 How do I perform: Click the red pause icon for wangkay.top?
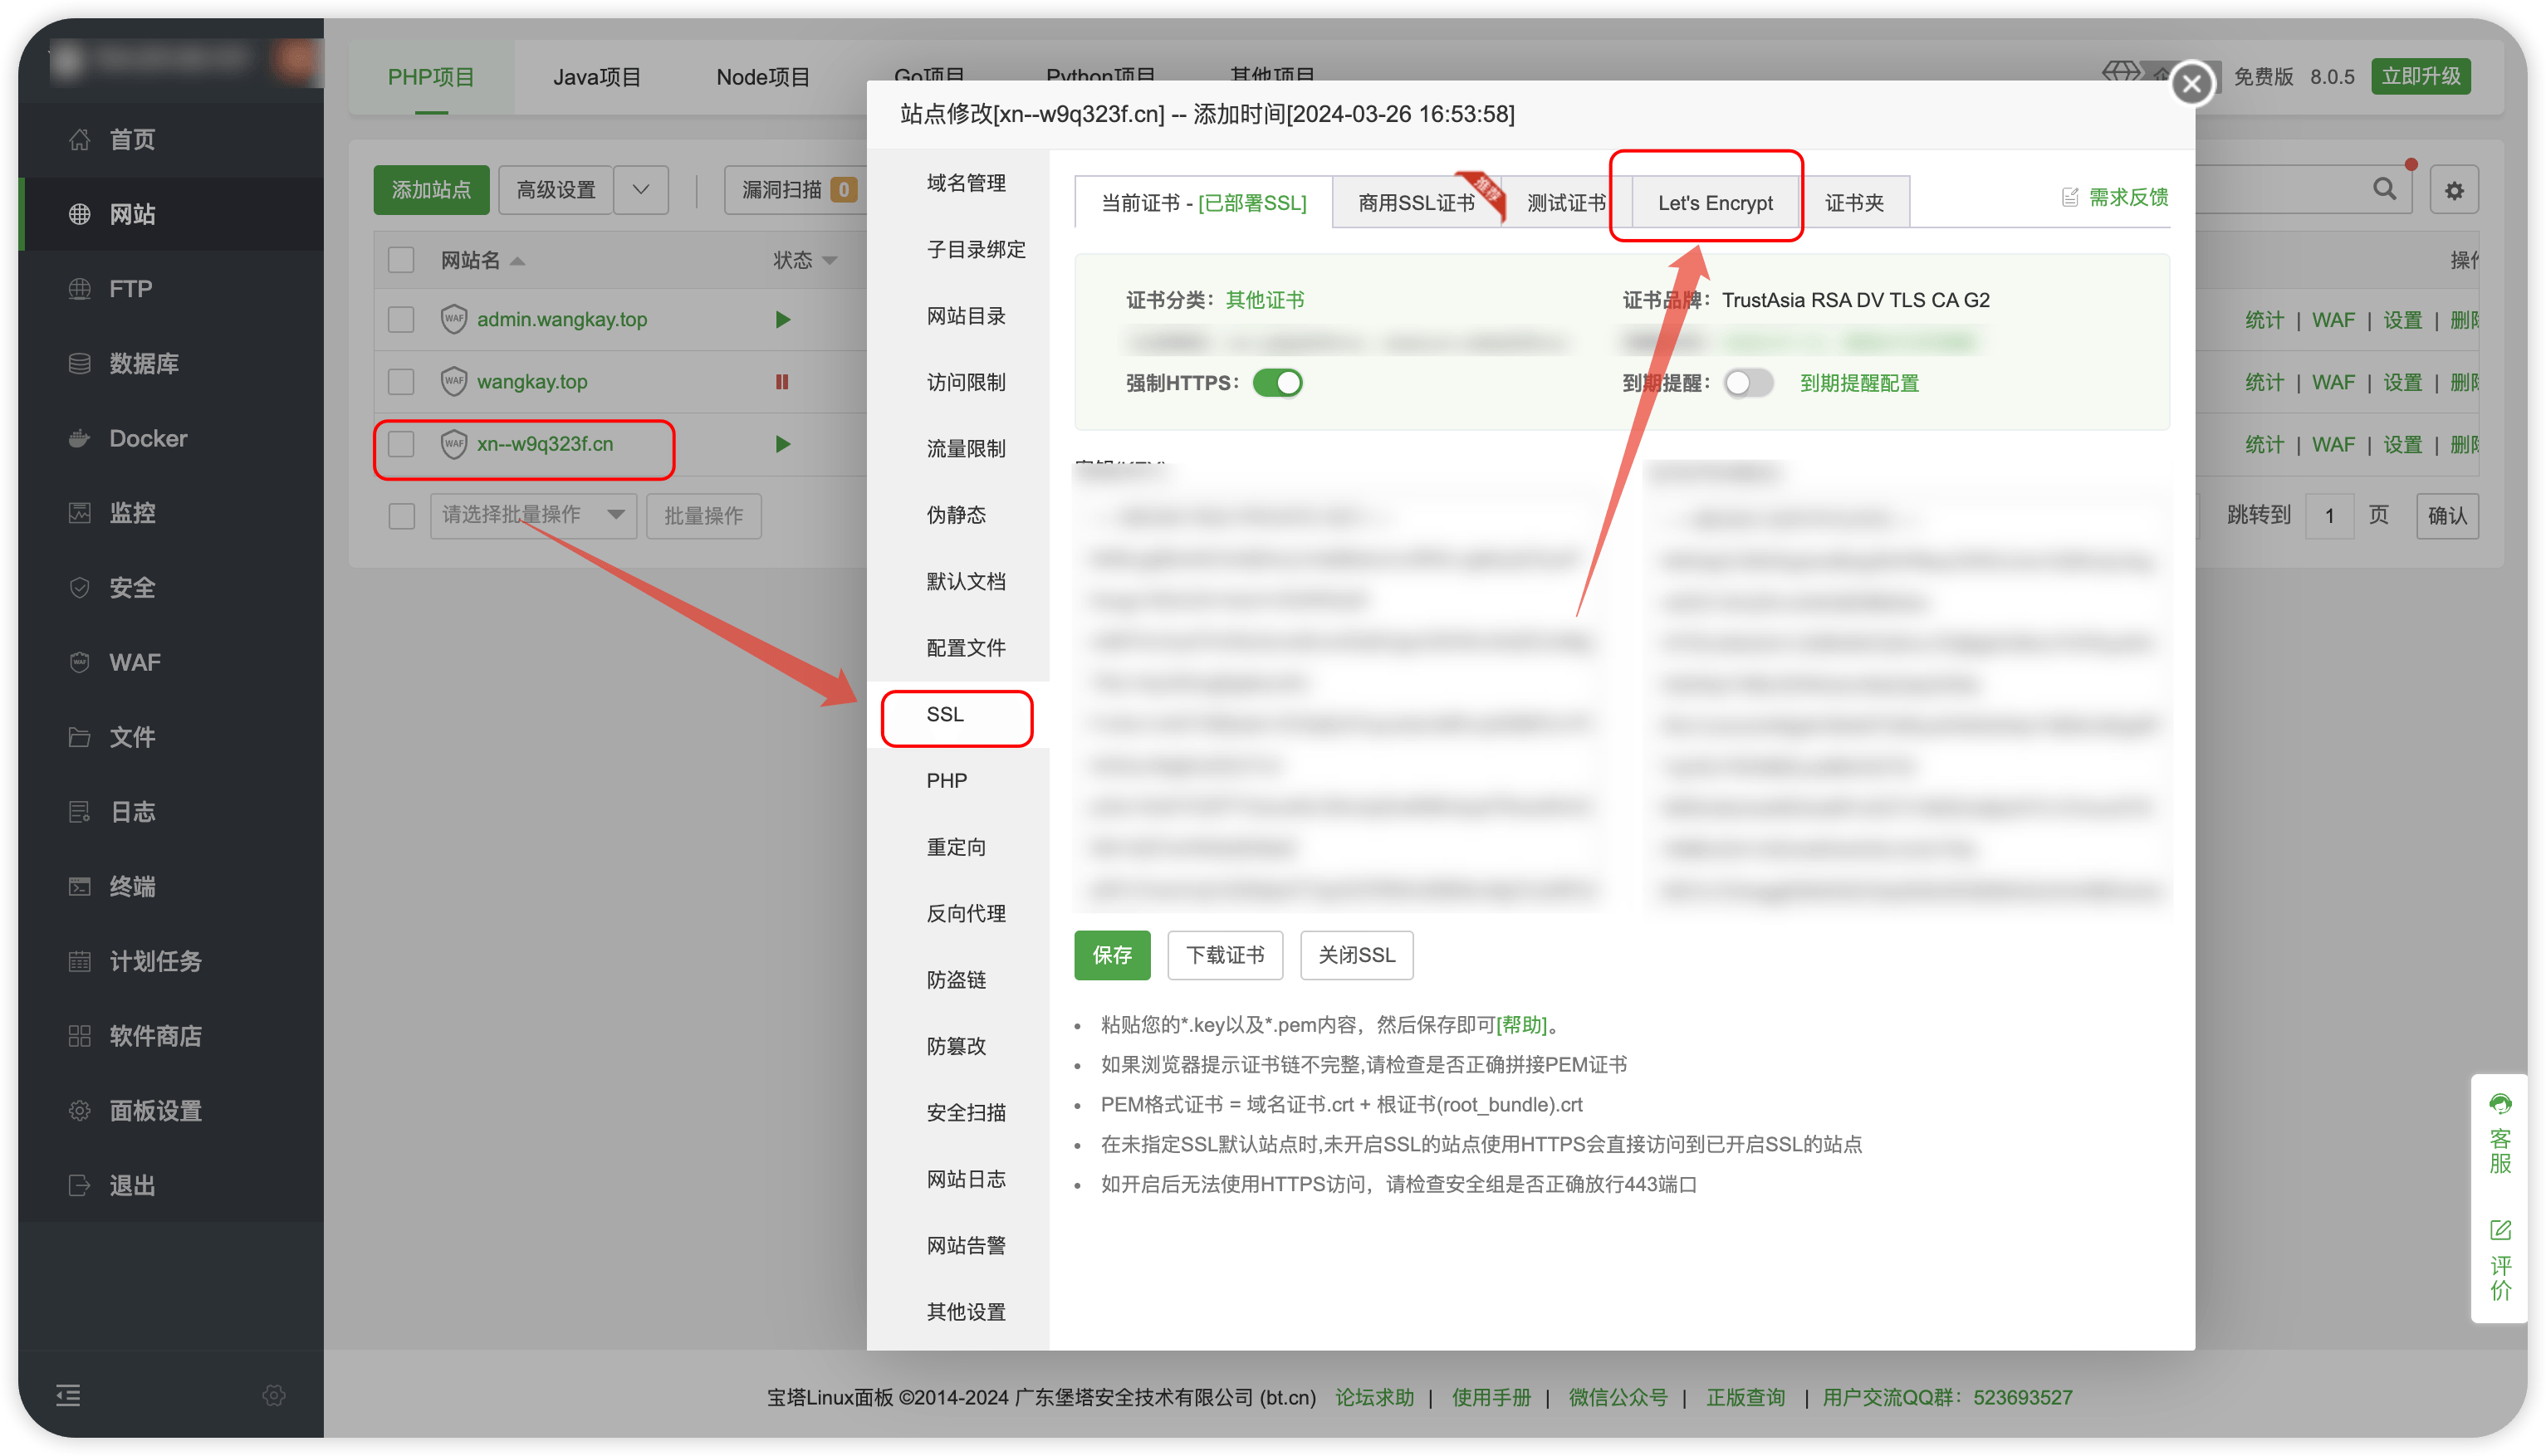coord(782,382)
